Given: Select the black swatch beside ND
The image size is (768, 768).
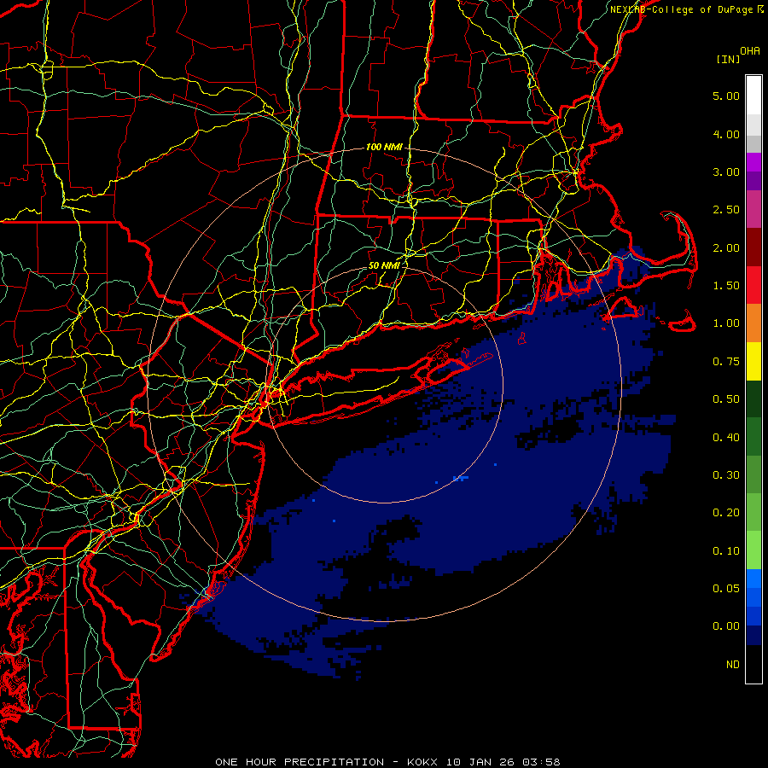Looking at the screenshot, I should coord(753,664).
